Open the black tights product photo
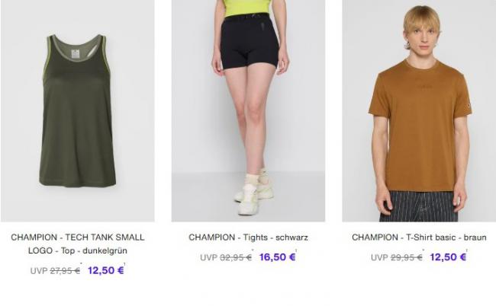The width and height of the screenshot is (496, 306). coord(248,110)
